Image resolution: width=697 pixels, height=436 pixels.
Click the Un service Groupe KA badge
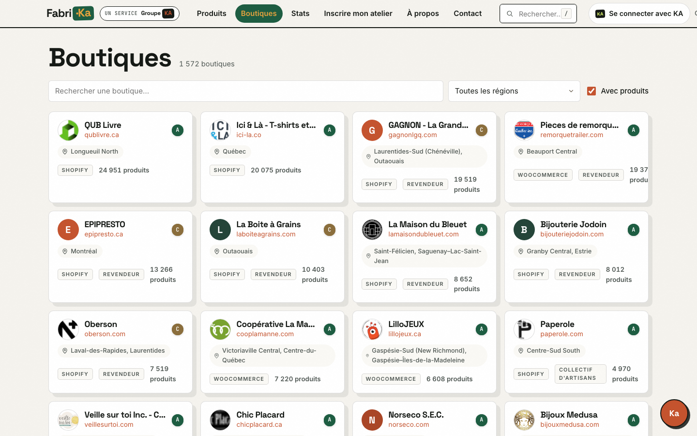click(x=139, y=14)
